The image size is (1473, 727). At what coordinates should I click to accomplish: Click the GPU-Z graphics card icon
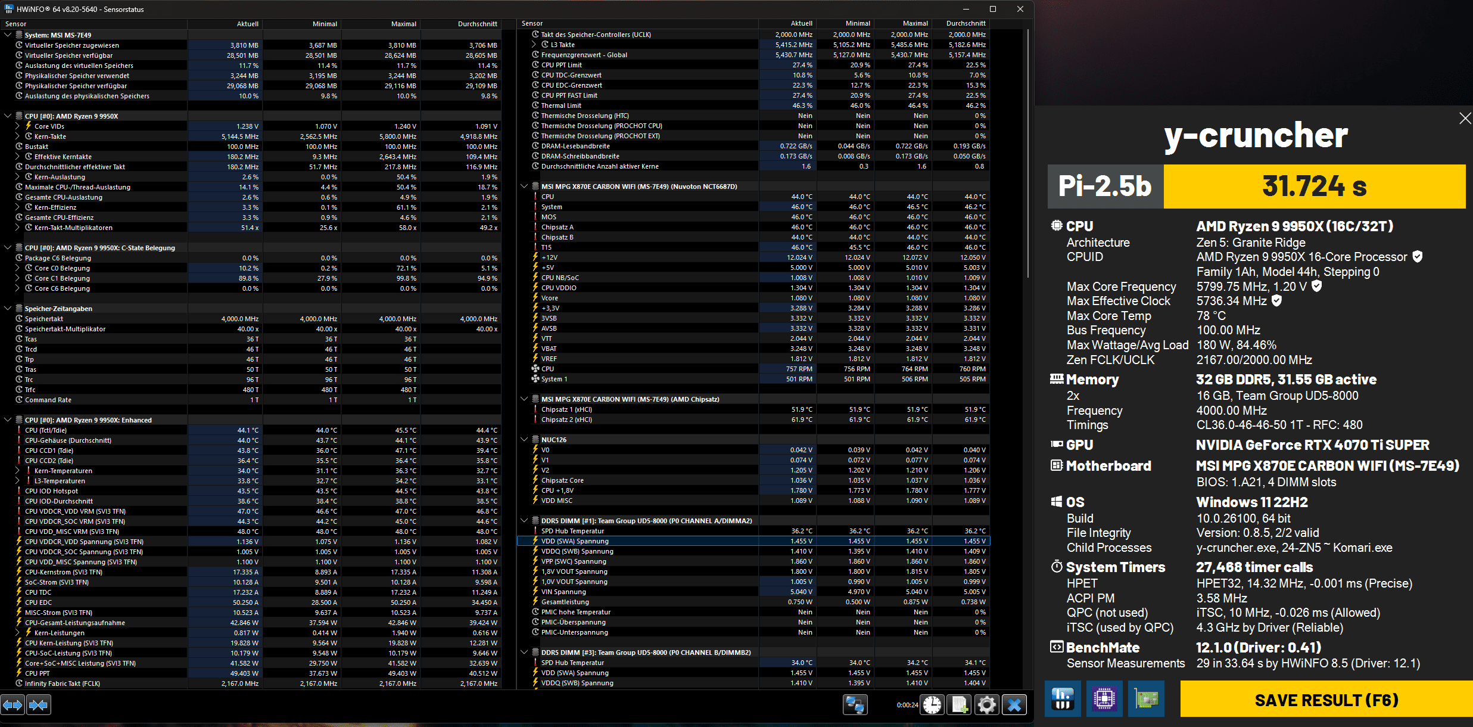[1146, 698]
